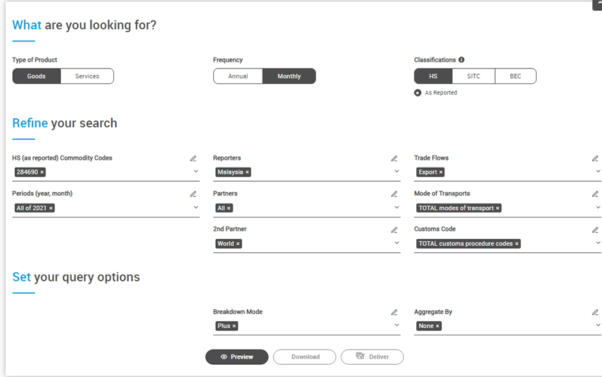
Task: Click the Partners edit pencil icon
Action: [x=395, y=194]
